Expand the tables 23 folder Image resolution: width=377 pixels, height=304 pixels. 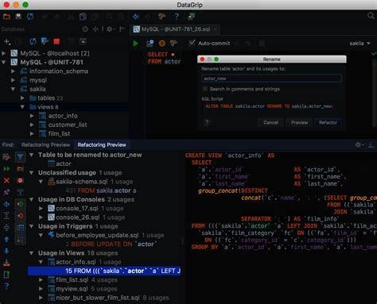(x=22, y=98)
